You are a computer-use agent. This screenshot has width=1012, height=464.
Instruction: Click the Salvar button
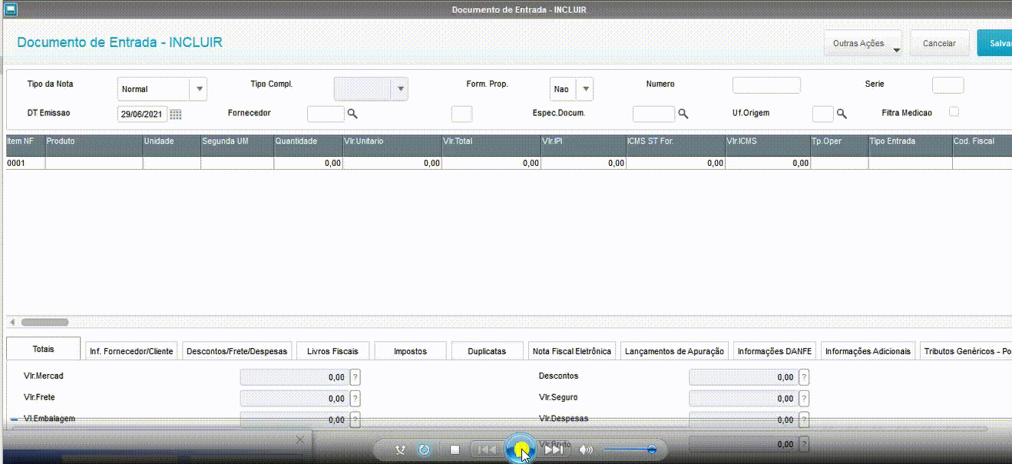[994, 44]
